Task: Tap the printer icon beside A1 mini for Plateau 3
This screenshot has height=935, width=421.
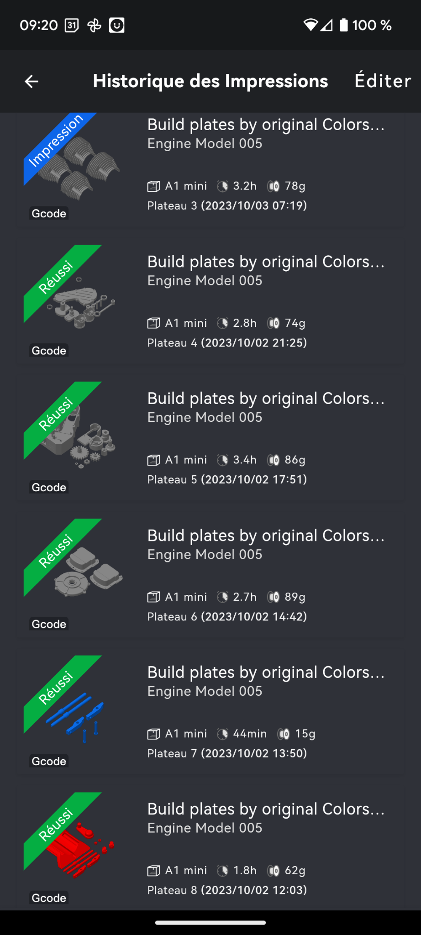Action: 154,186
